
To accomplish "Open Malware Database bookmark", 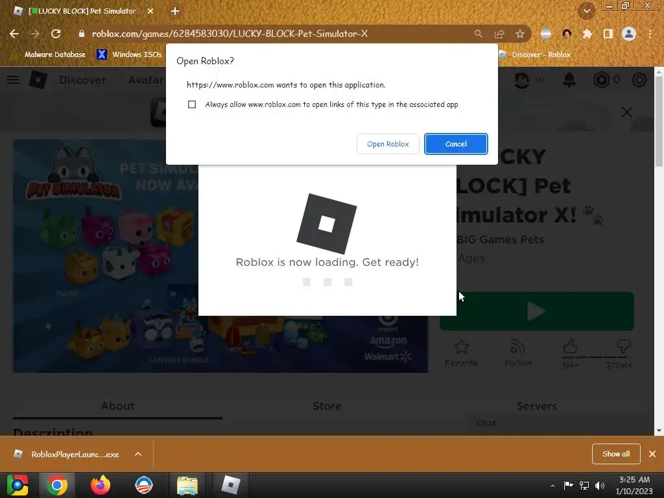I will pyautogui.click(x=49, y=54).
